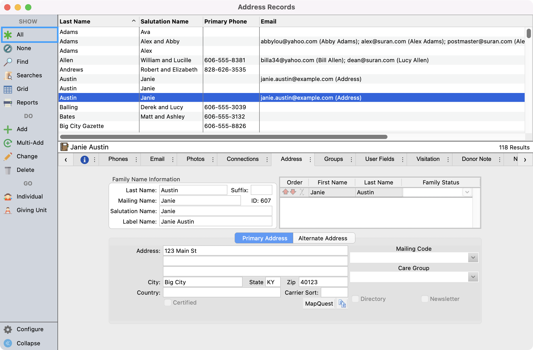
Task: Click the copy address icon beside MapQuest
Action: [342, 304]
